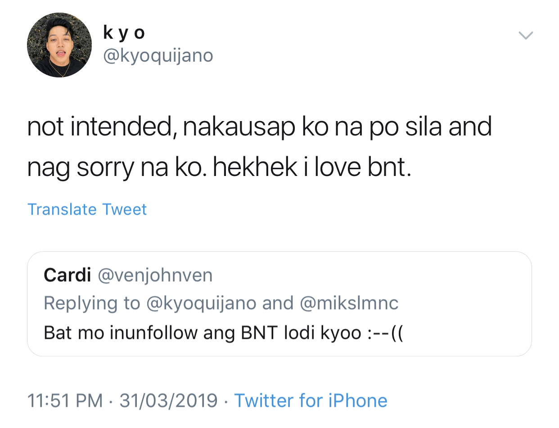Click the "Replying to" label in quoted tweet
Screen dimensions: 559x428
click(92, 303)
